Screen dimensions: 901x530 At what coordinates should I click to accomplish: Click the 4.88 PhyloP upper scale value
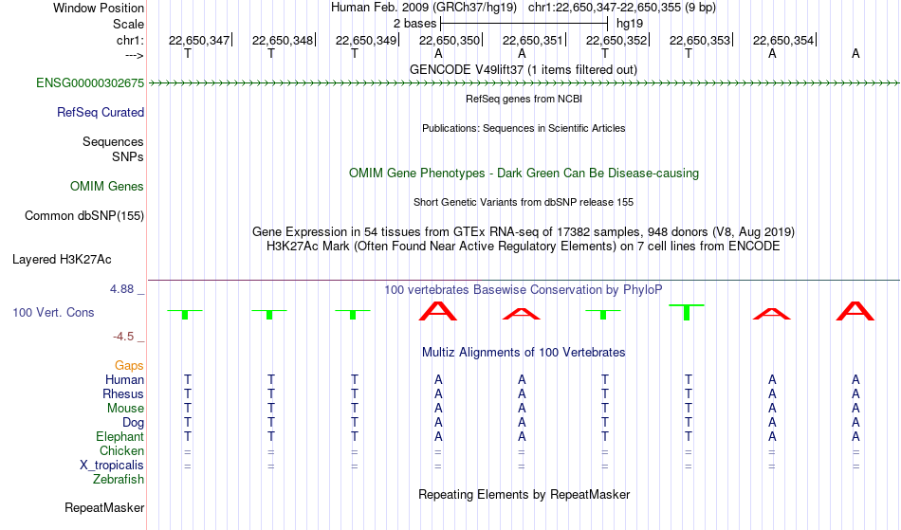click(122, 289)
